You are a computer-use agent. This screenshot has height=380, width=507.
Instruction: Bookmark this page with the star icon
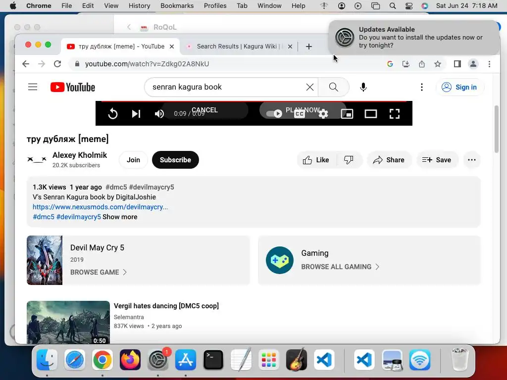(x=438, y=64)
